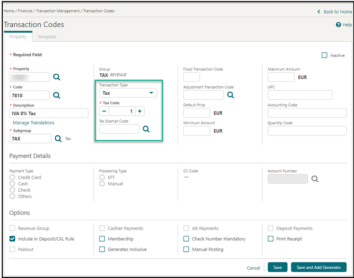354x278 pixels.
Task: Enable the Print Receipt checkbox
Action: point(270,239)
